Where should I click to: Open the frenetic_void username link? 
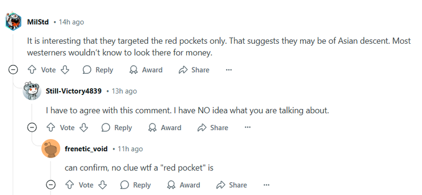(x=86, y=149)
